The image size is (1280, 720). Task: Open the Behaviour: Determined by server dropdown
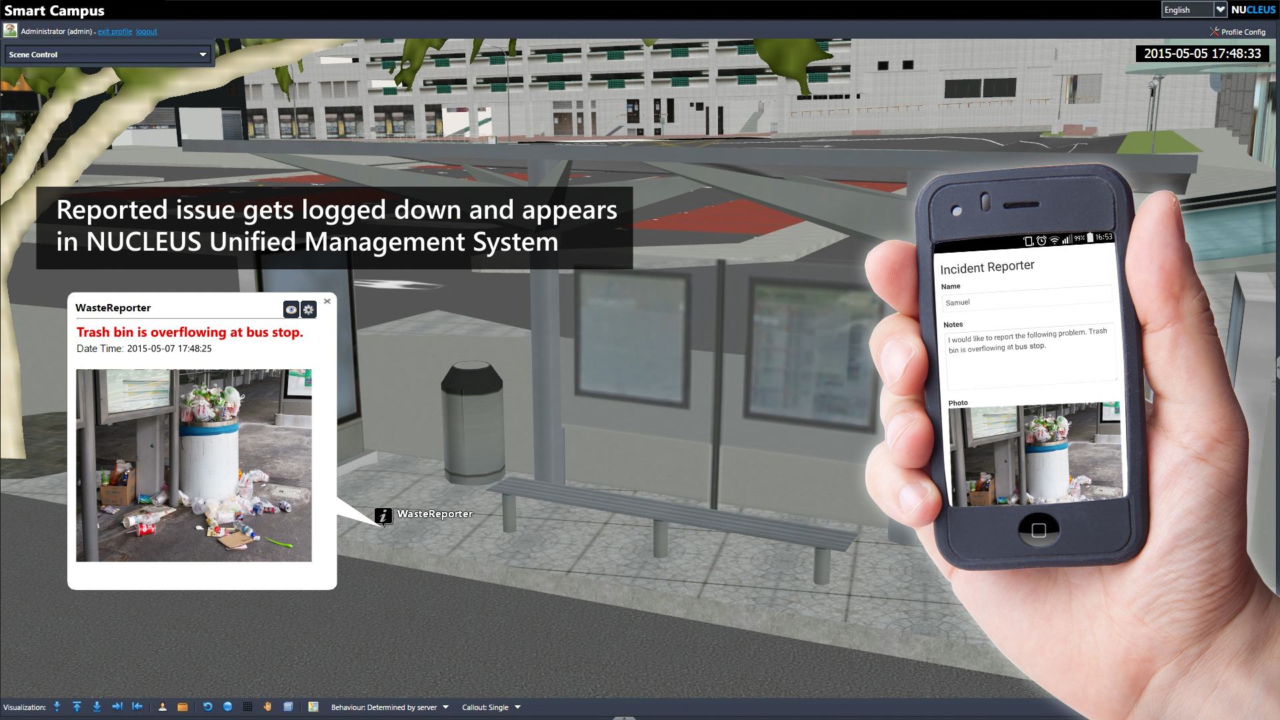pos(390,707)
